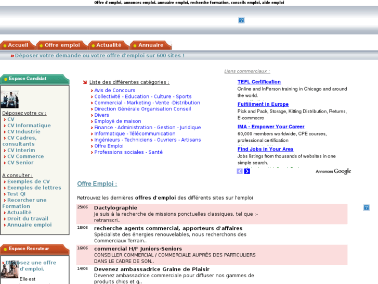The image size is (378, 284).
Task: Select Offre Emploi category link
Action: tap(109, 146)
